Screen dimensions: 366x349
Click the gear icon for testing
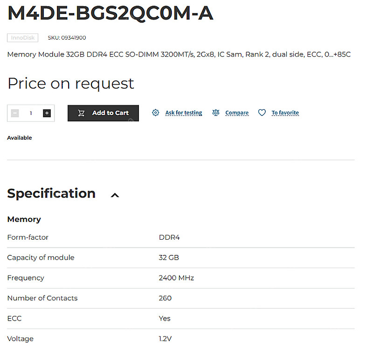tap(156, 113)
